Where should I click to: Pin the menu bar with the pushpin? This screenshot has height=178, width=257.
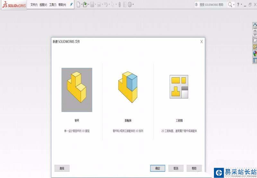pyautogui.click(x=71, y=4)
